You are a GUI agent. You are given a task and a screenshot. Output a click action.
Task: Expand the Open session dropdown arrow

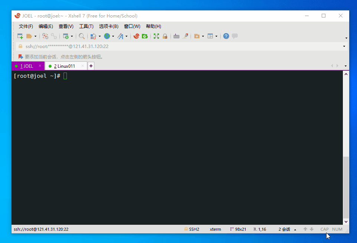[35, 36]
